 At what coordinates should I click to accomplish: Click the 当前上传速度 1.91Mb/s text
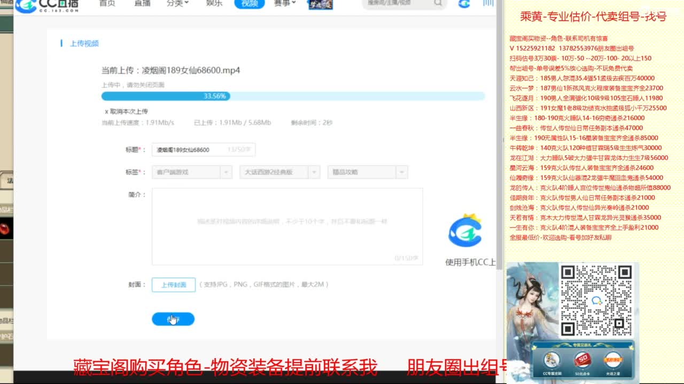coord(138,123)
